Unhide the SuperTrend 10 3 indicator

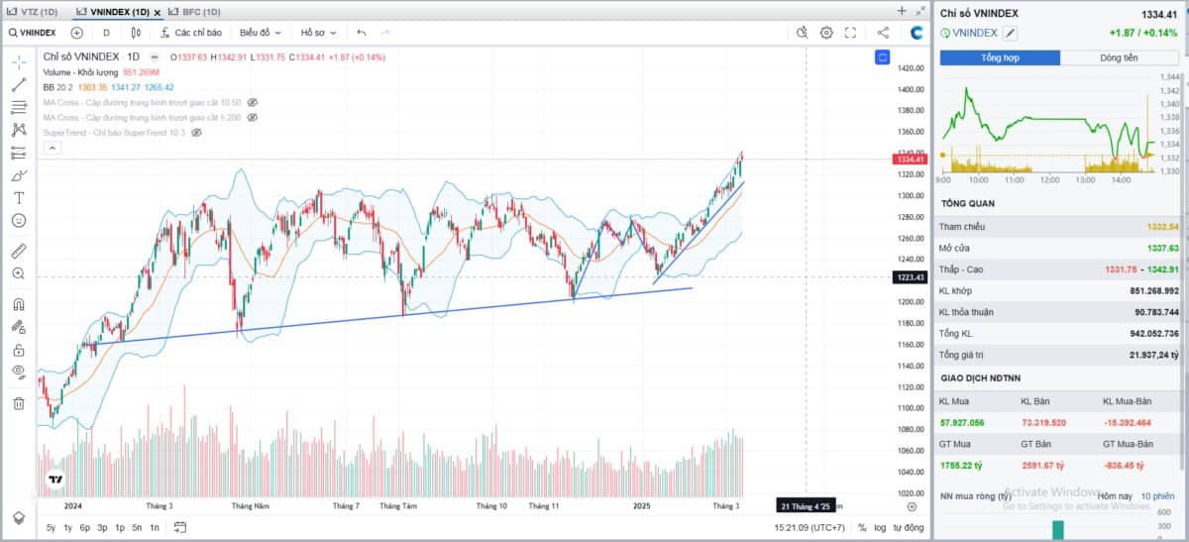(196, 132)
